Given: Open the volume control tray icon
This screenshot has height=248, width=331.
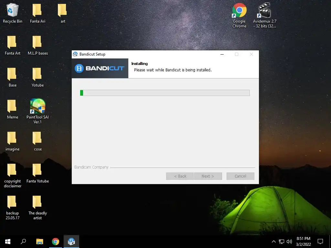Looking at the screenshot, I should coord(289,242).
